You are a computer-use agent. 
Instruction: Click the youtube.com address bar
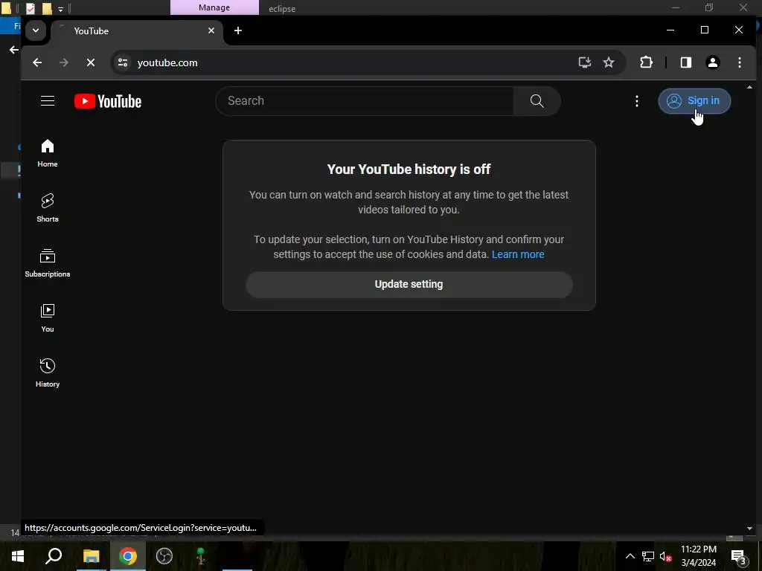(x=355, y=62)
